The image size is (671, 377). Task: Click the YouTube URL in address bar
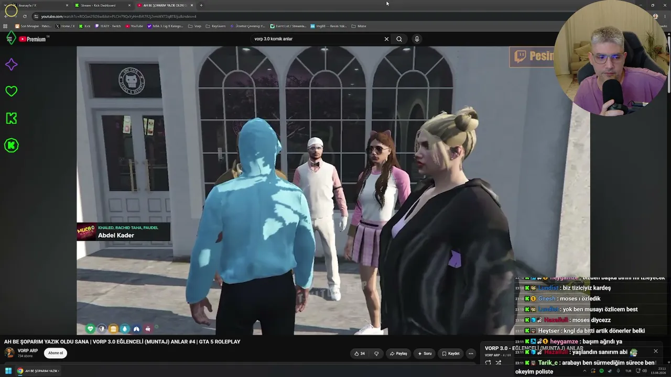[x=119, y=16]
